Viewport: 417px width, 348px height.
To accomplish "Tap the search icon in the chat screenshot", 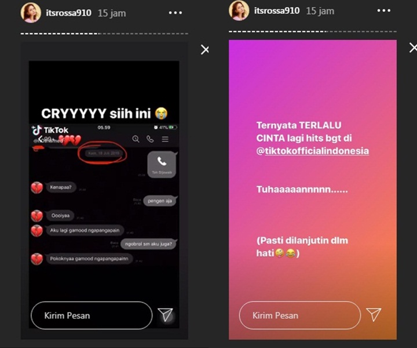I will click(136, 139).
